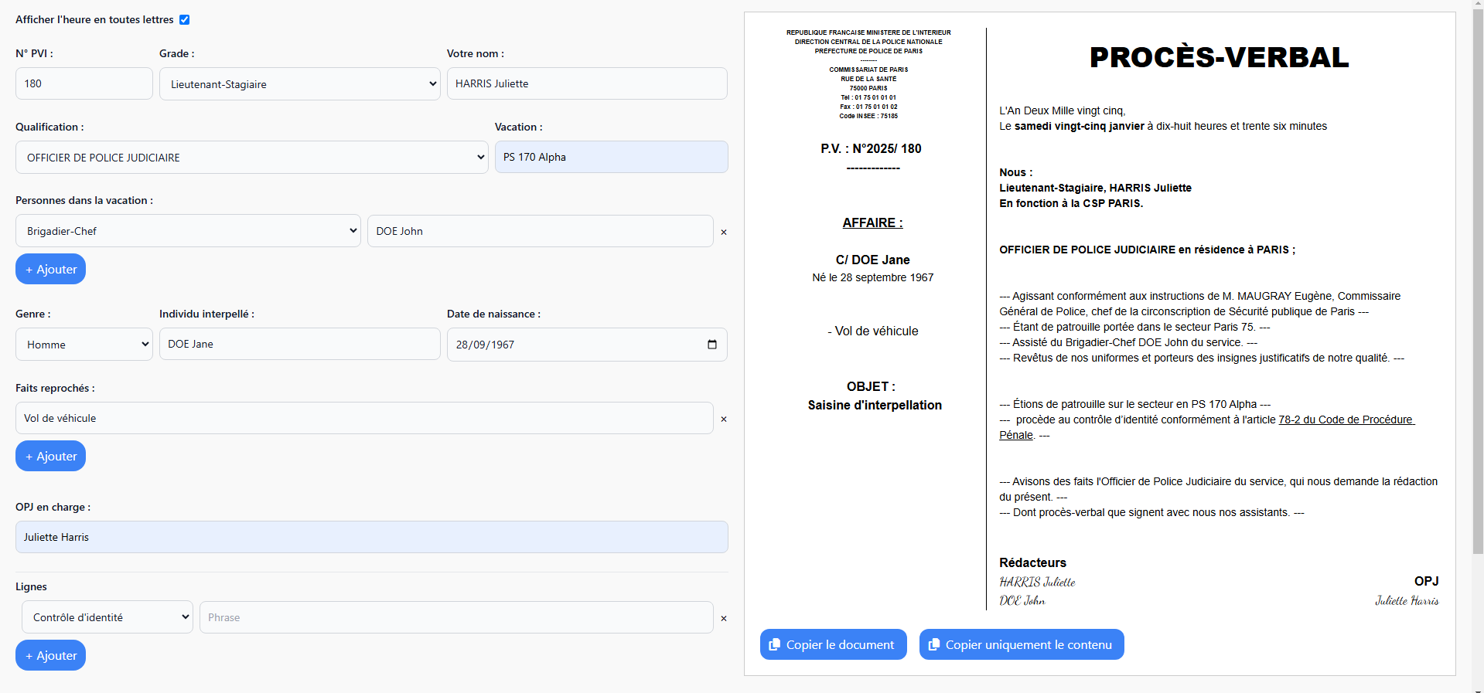Remove the Vol de véhicule charge
1484x693 pixels.
[x=724, y=419]
